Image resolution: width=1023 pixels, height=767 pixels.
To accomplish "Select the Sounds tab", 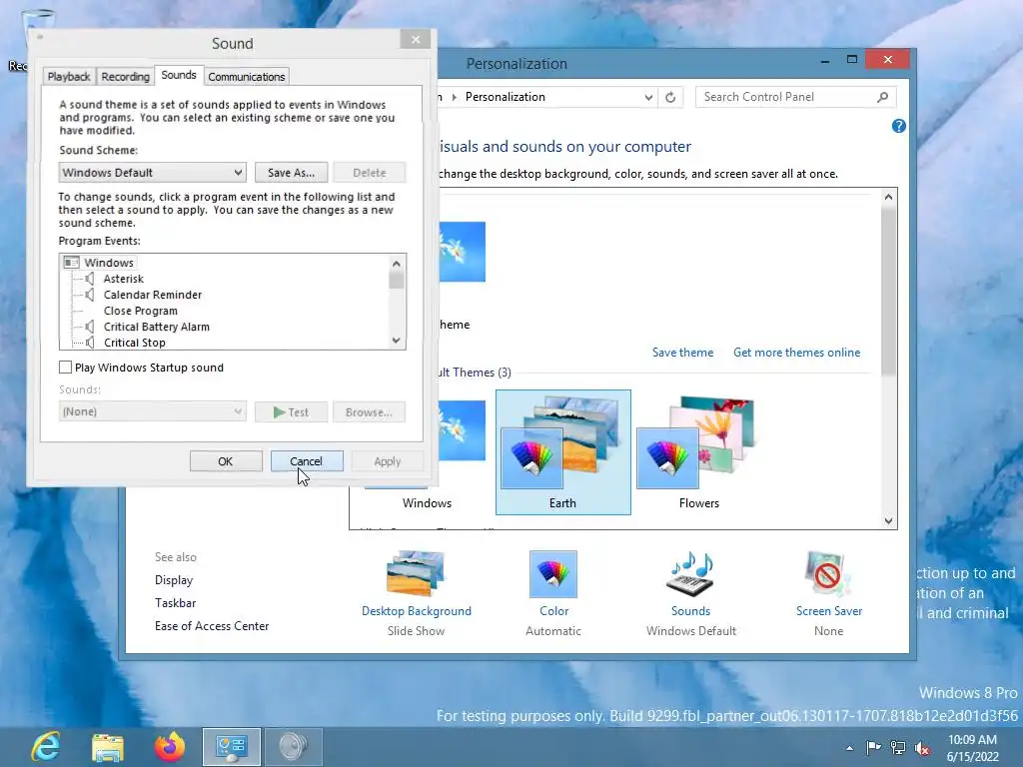I will pyautogui.click(x=179, y=75).
